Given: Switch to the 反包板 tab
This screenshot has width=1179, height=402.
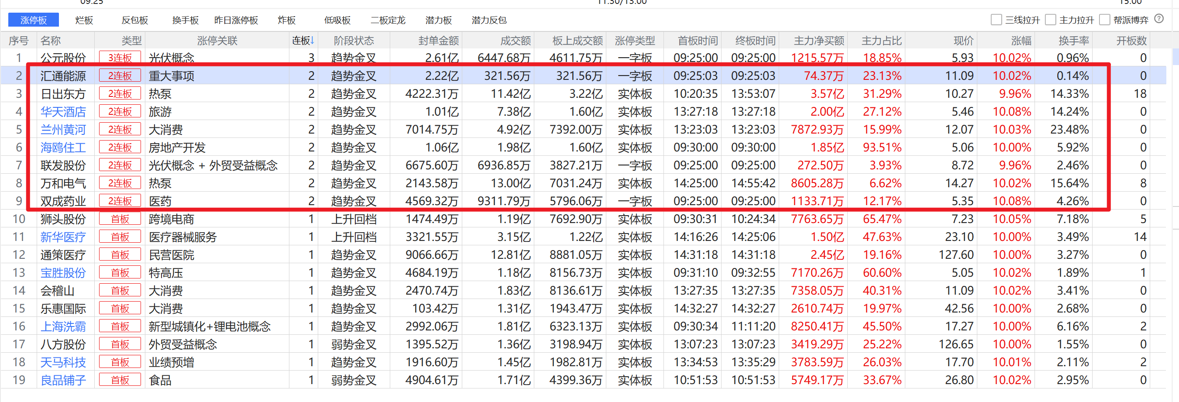Looking at the screenshot, I should (x=134, y=20).
